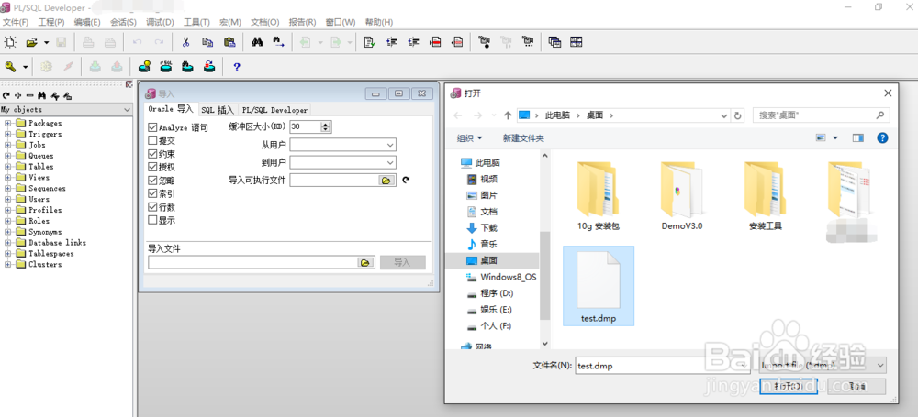This screenshot has height=417, width=918.
Task: Toggle the 忽略 checkbox
Action: [x=152, y=181]
